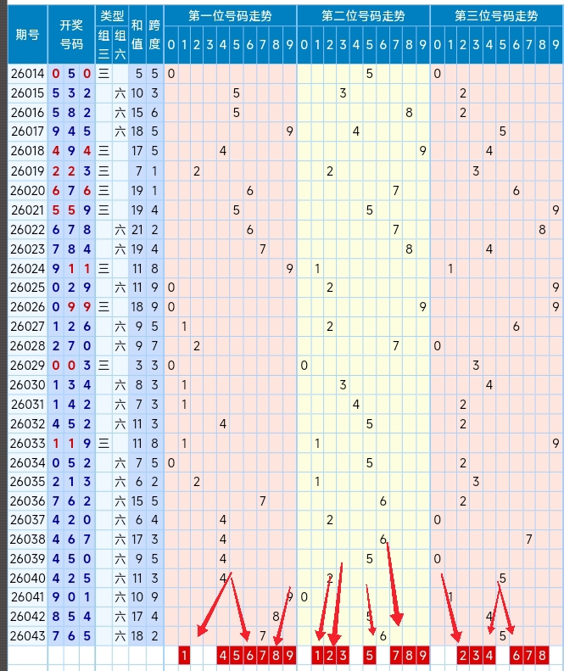Viewport: 564px width, 671px height.
Task: Click the 三 type mark in row 26024
Action: 103,268
